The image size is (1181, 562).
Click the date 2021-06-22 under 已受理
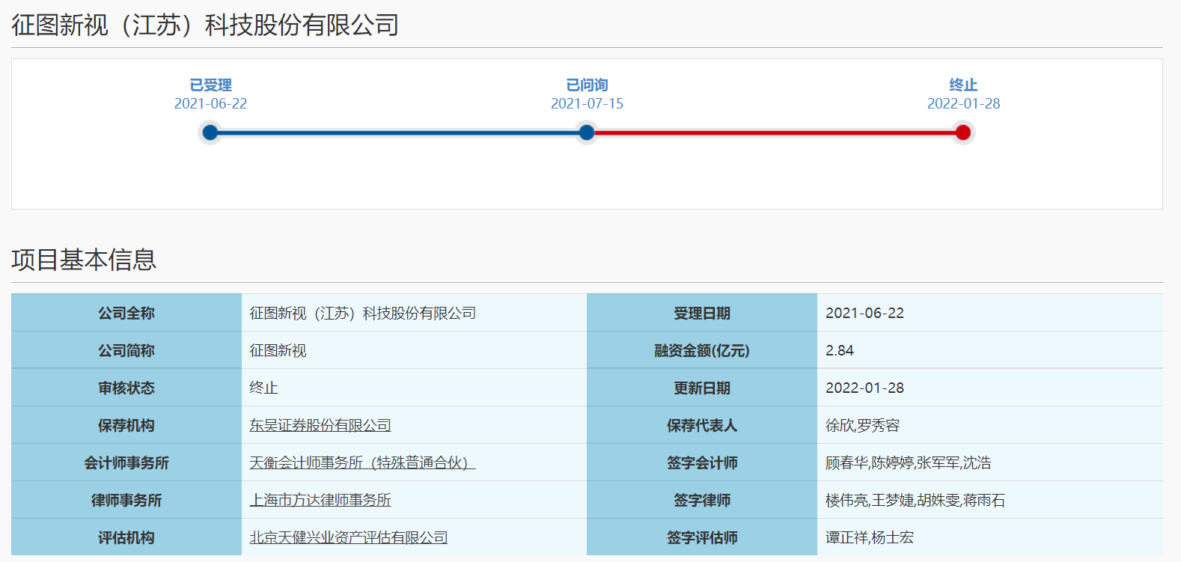210,103
